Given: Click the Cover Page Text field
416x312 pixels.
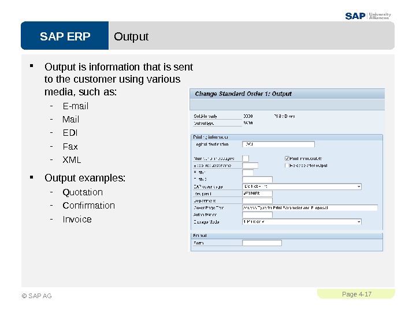Looking at the screenshot, I should (x=309, y=207).
